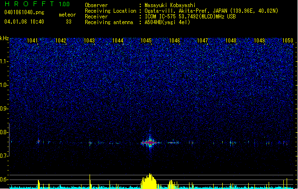Click the 0.8 frequency axis label

coord(4,132)
